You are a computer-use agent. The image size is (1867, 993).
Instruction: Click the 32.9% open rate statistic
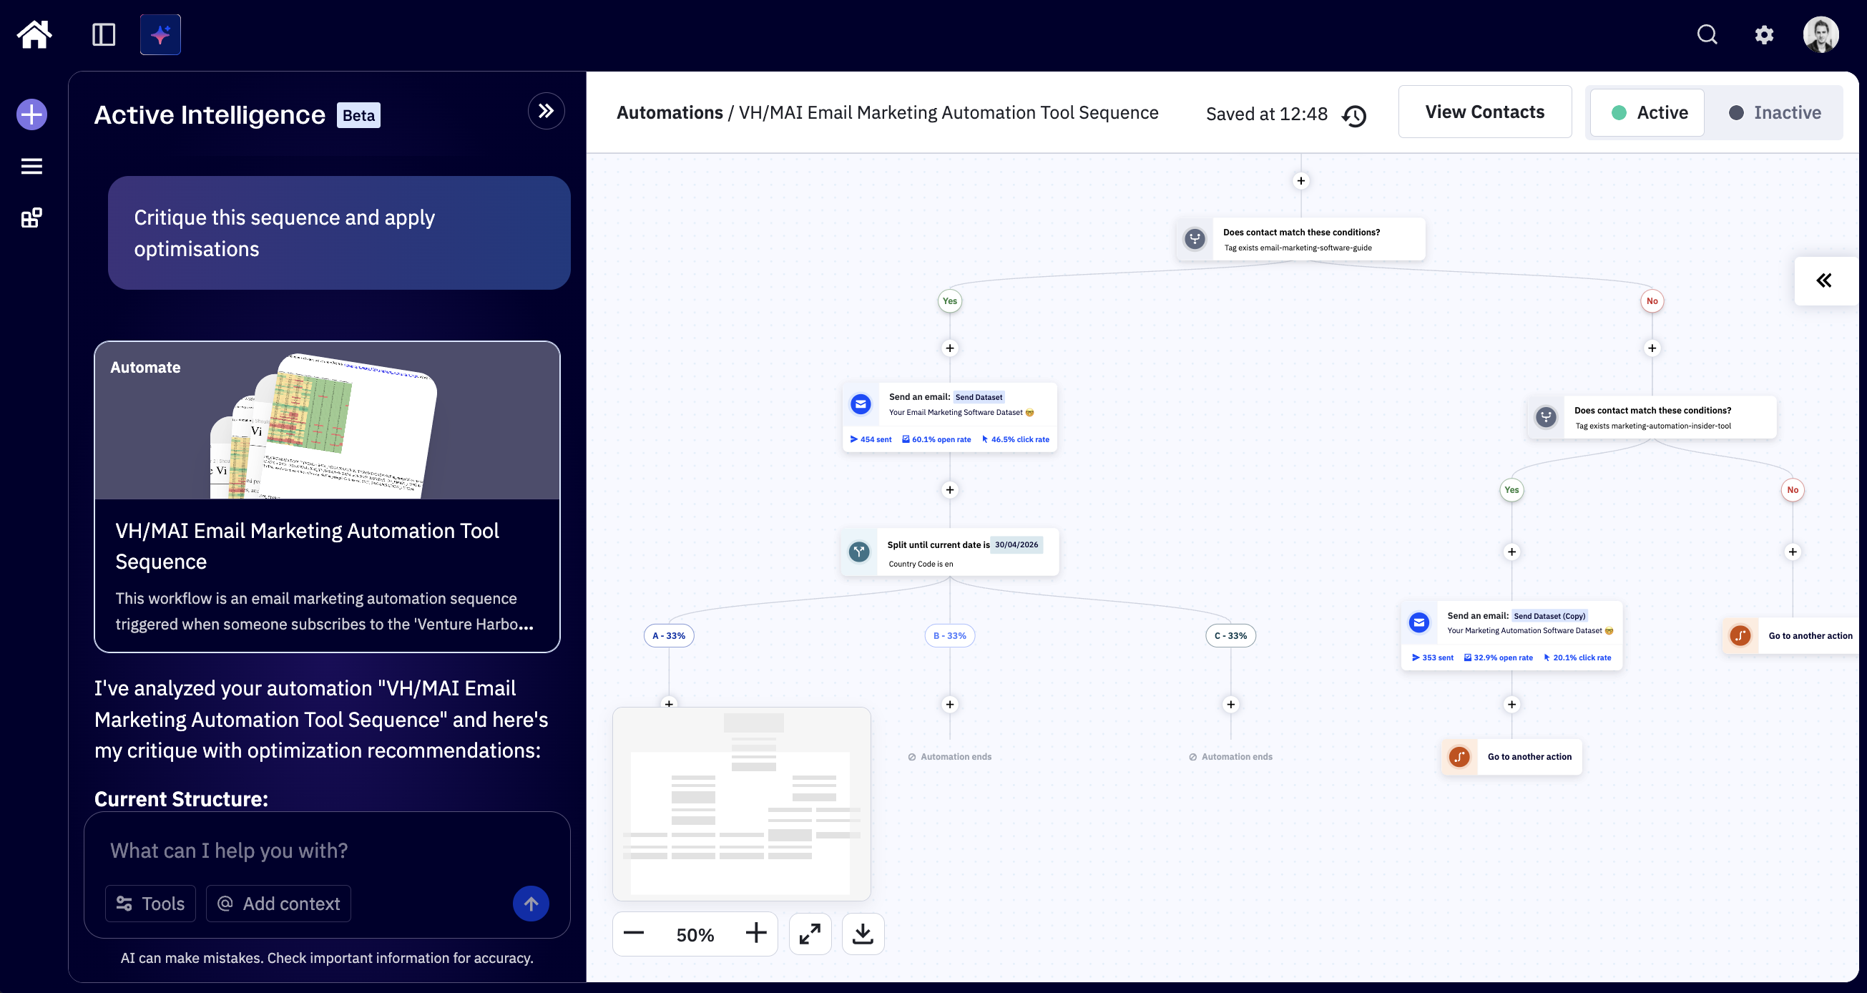(1498, 657)
